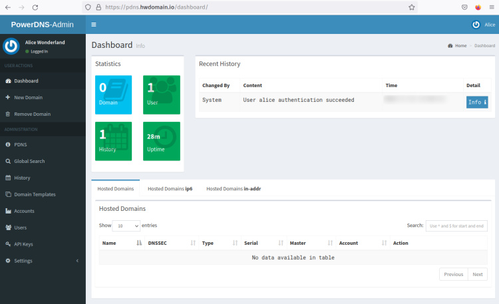
Task: Bookmark this page with the star icon
Action: point(412,7)
